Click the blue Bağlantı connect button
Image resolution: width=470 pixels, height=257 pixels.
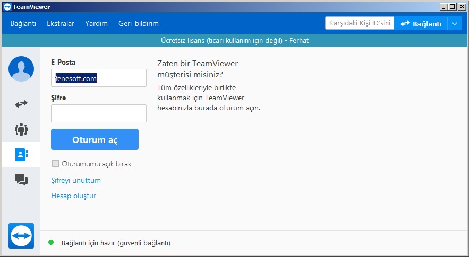[x=421, y=24]
